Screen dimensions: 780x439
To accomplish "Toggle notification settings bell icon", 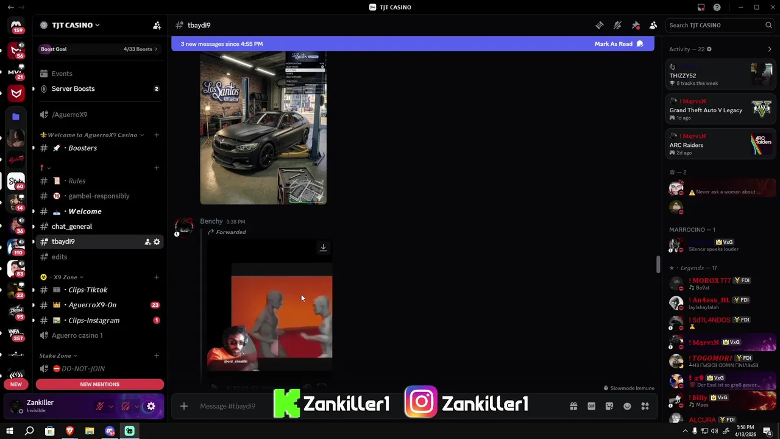I will click(617, 25).
